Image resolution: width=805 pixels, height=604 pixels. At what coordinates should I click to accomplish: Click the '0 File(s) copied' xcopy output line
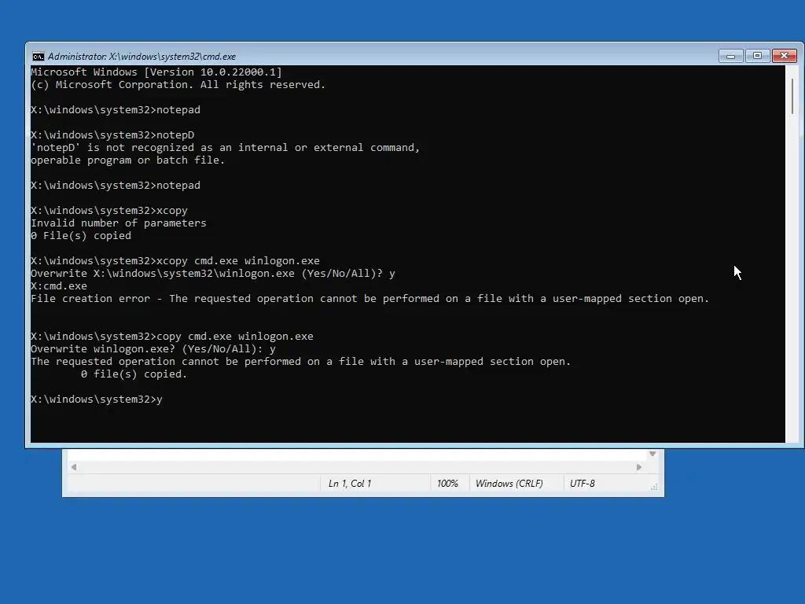coord(81,236)
